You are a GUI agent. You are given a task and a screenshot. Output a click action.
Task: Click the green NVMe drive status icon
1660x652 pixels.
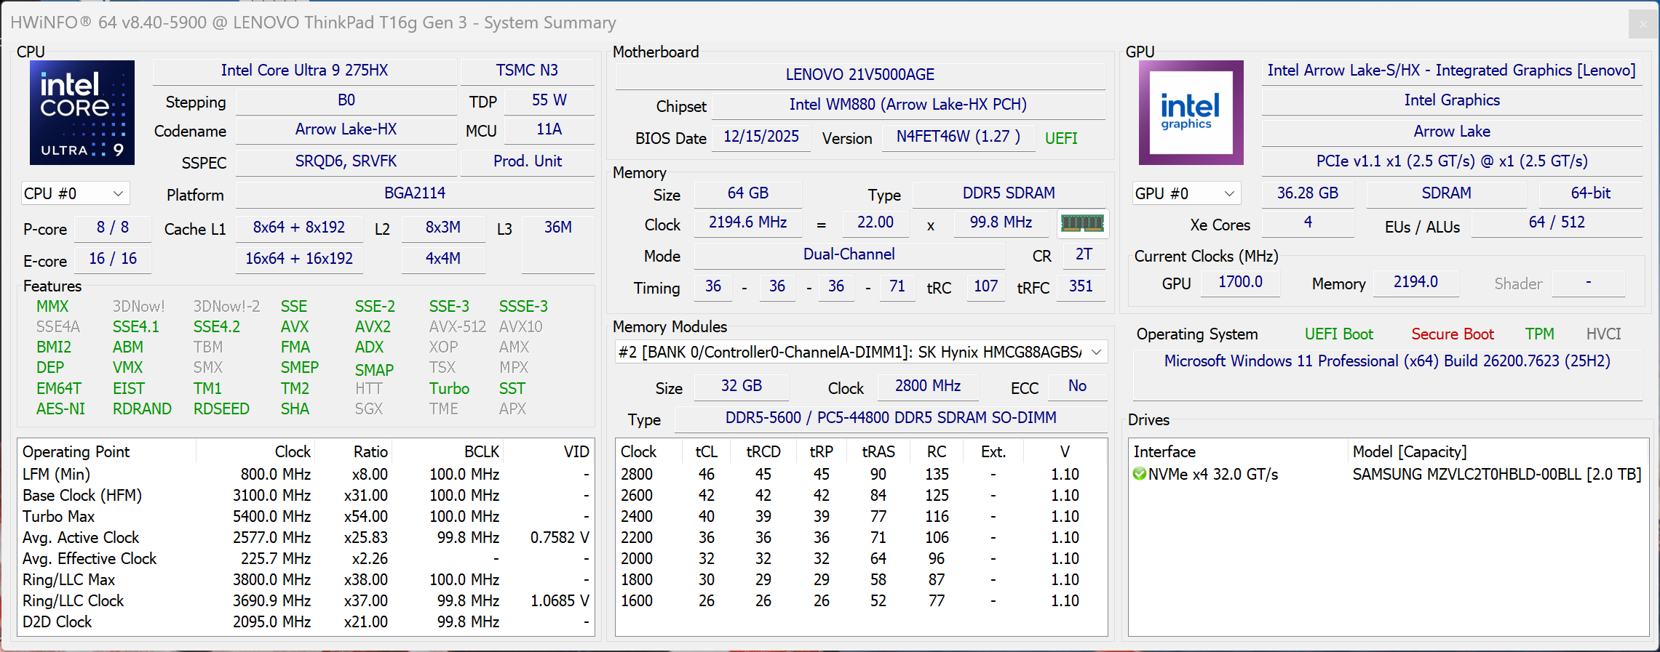pos(1140,474)
